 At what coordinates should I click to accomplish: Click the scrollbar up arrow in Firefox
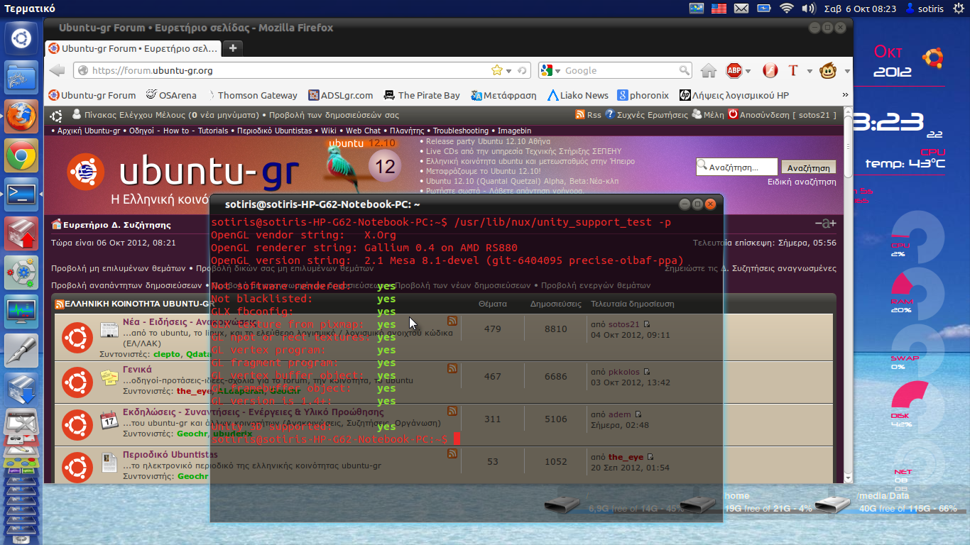pos(848,111)
